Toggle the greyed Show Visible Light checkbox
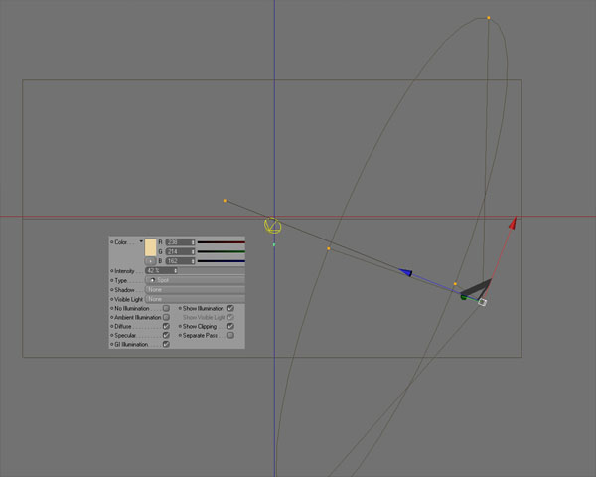 [x=230, y=317]
